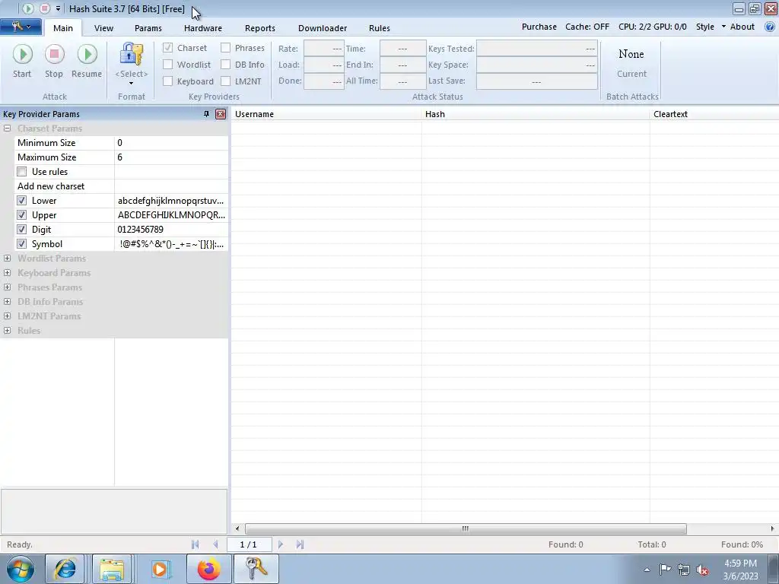Expand the Keyboard Params section
Viewport: 779px width, 584px height.
pos(7,273)
